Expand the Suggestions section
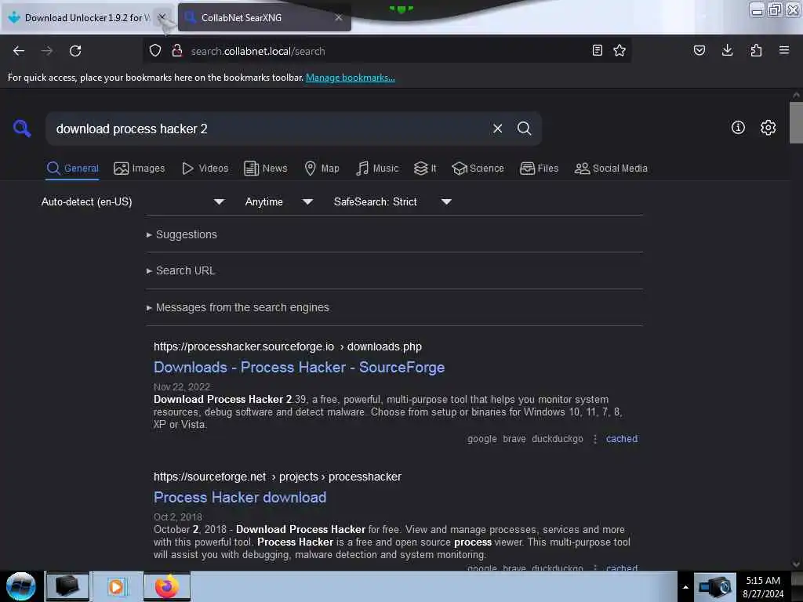 point(181,234)
